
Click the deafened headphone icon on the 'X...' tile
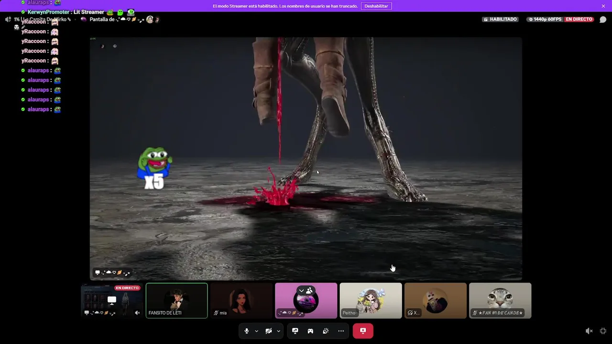tap(410, 313)
